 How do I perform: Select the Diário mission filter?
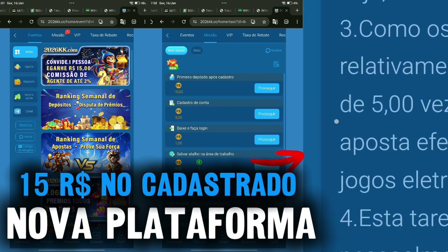[197, 50]
